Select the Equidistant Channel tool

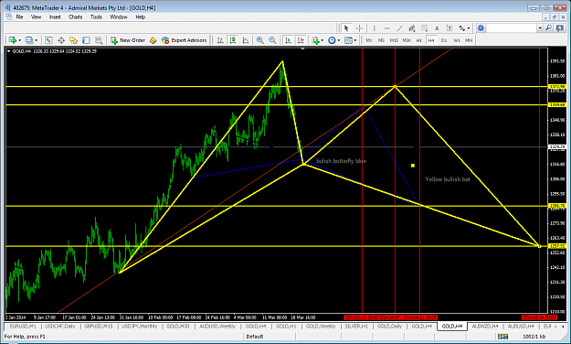click(x=412, y=28)
